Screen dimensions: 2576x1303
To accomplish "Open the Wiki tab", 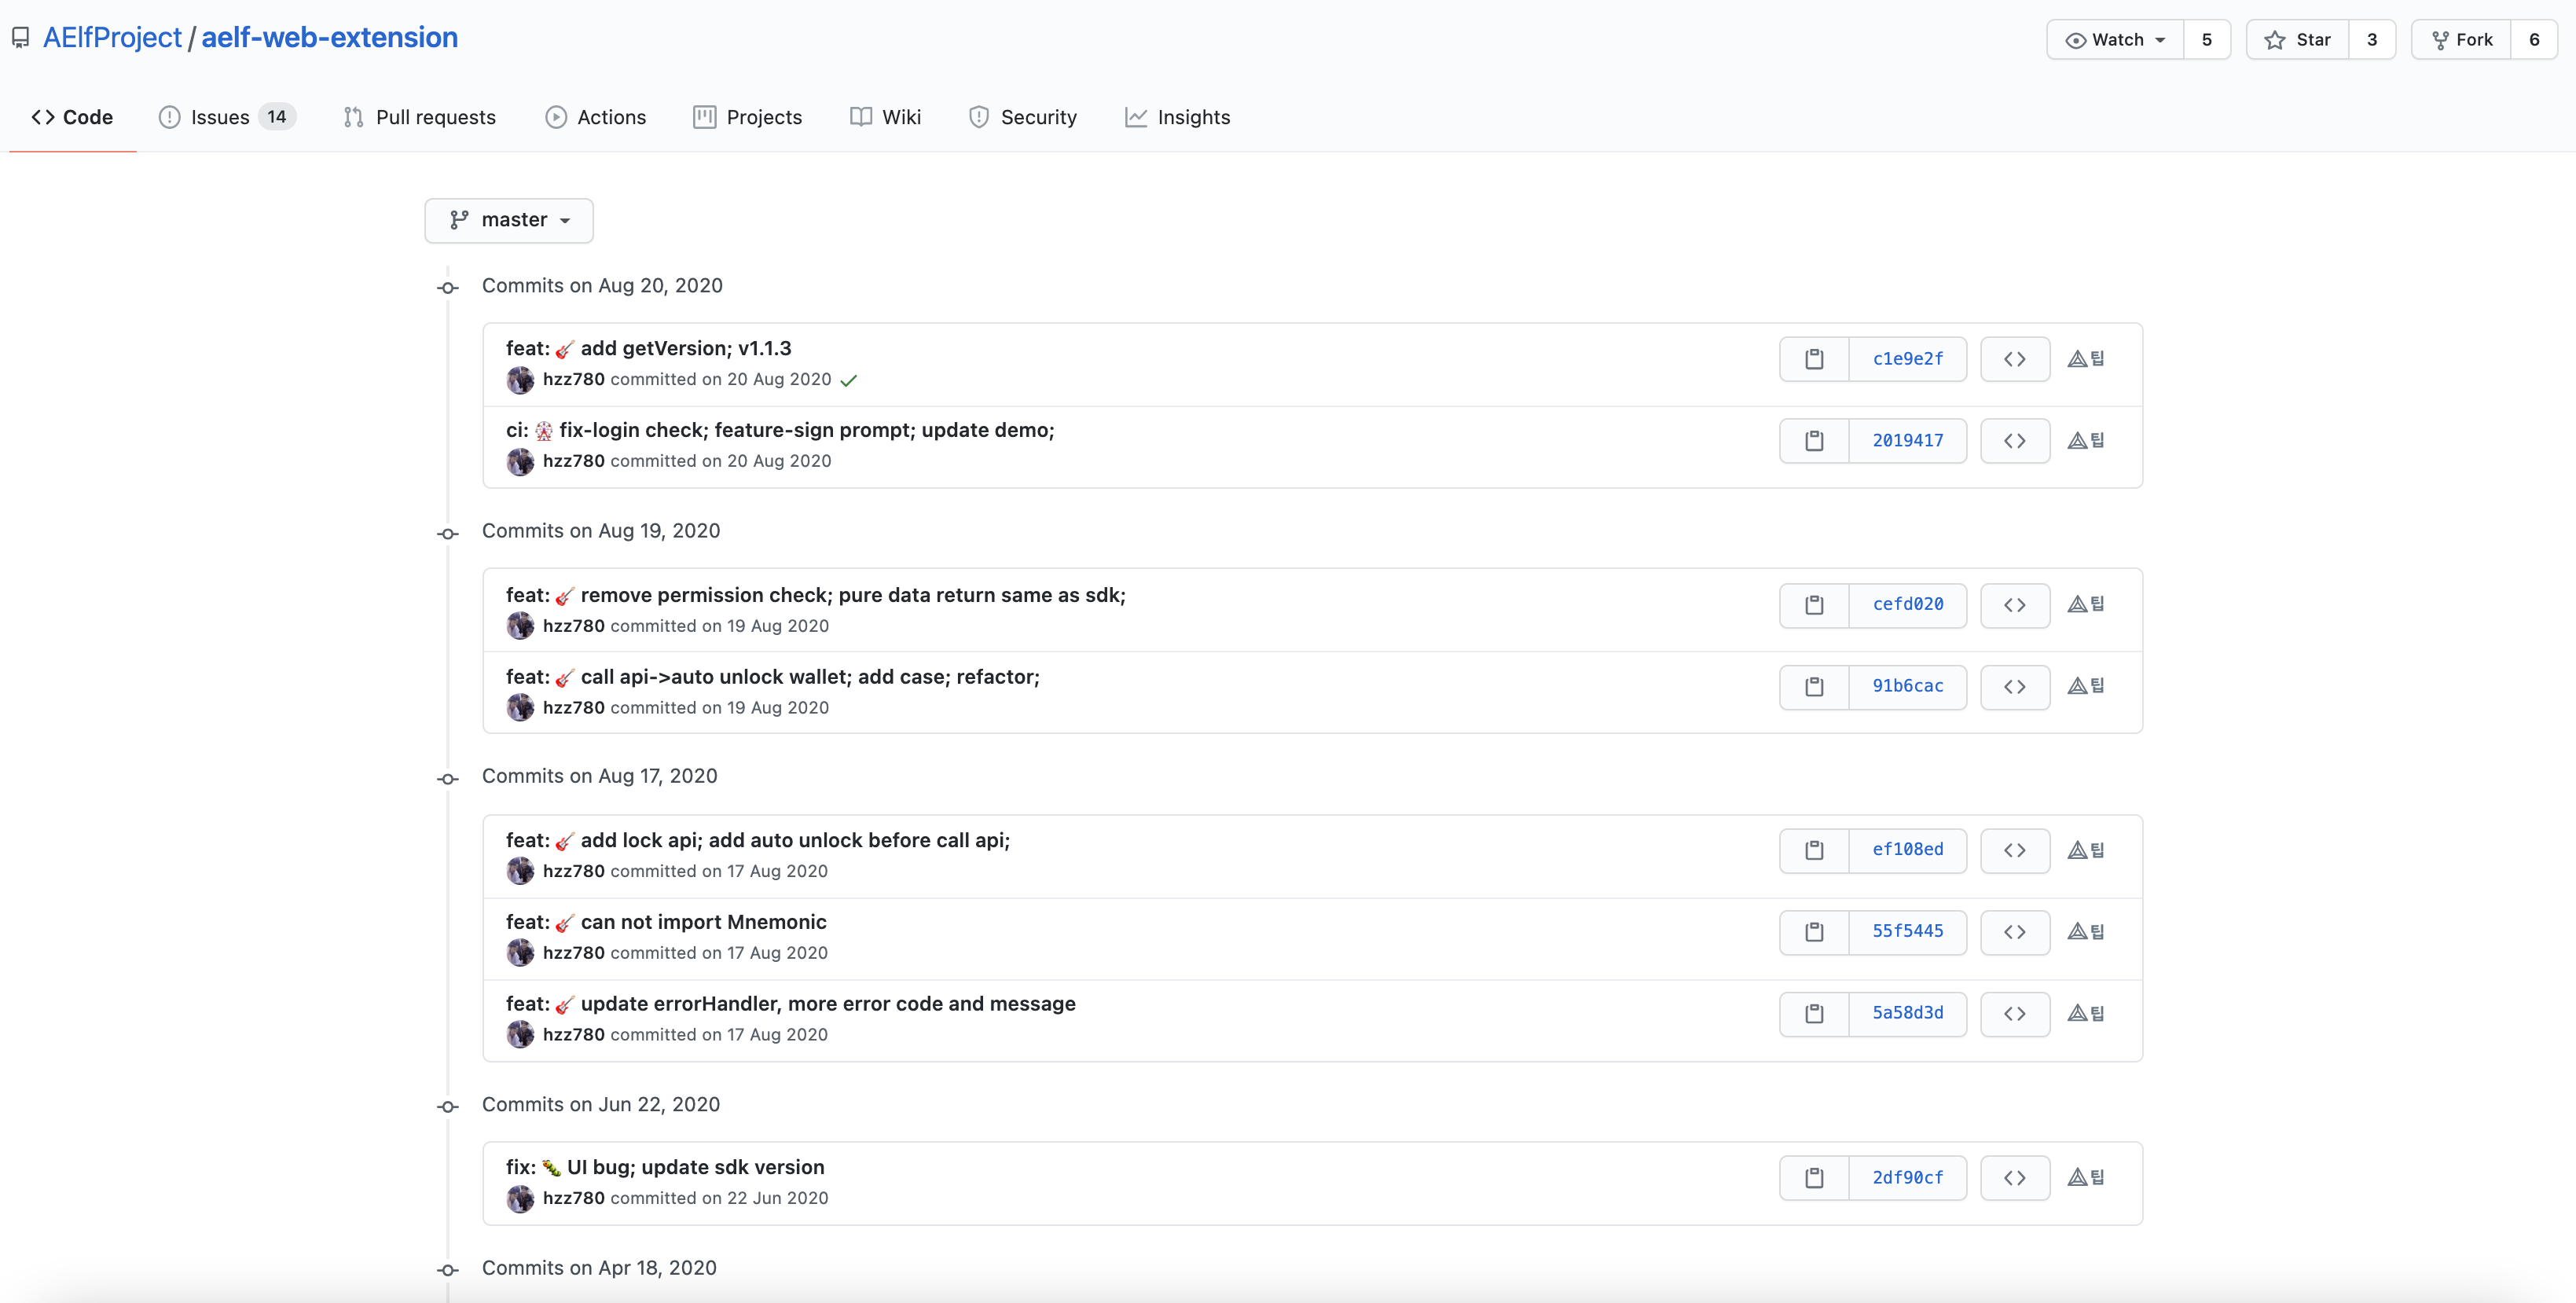I will coord(885,117).
